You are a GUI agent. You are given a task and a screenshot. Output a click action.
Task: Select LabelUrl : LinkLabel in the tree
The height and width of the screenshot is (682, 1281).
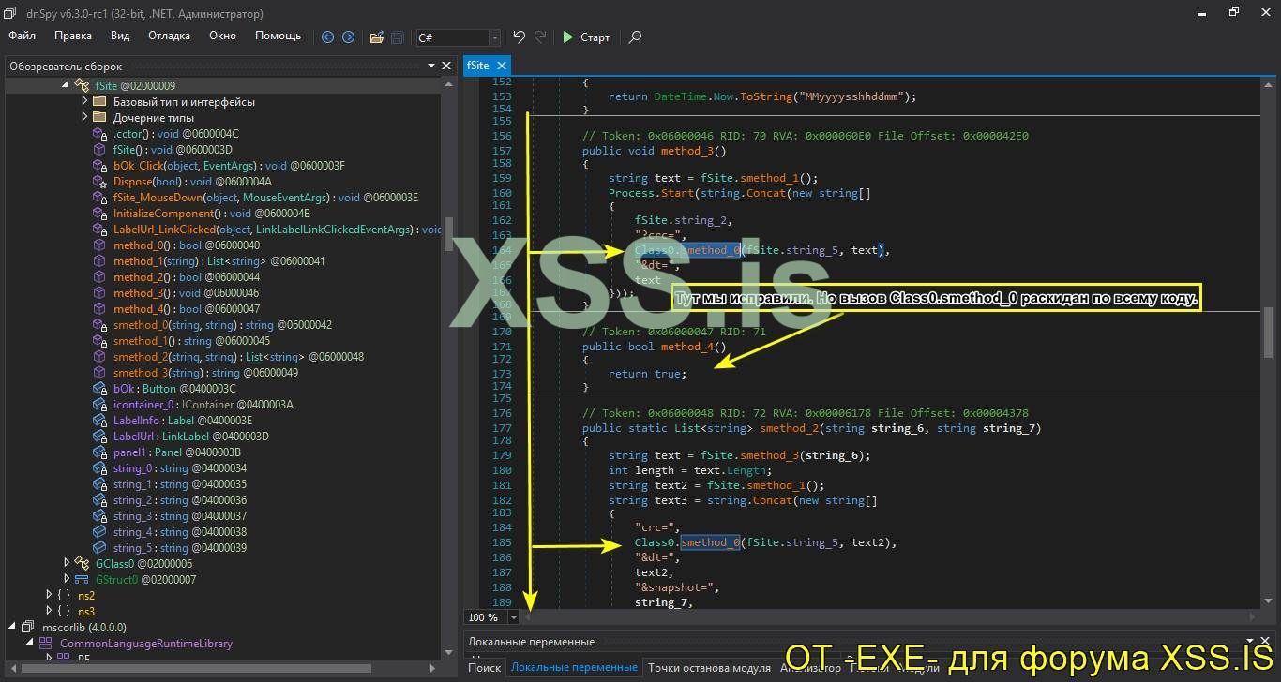pyautogui.click(x=191, y=437)
